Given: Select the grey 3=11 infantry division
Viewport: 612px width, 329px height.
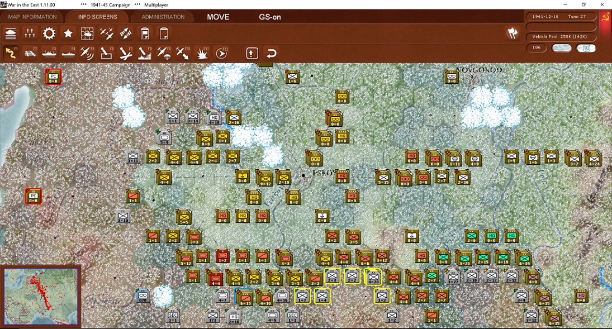Looking at the screenshot, I should (132, 156).
